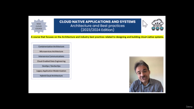Select the Containerization Architecture box
Screen dimensions: 194x109
coord(51,46)
